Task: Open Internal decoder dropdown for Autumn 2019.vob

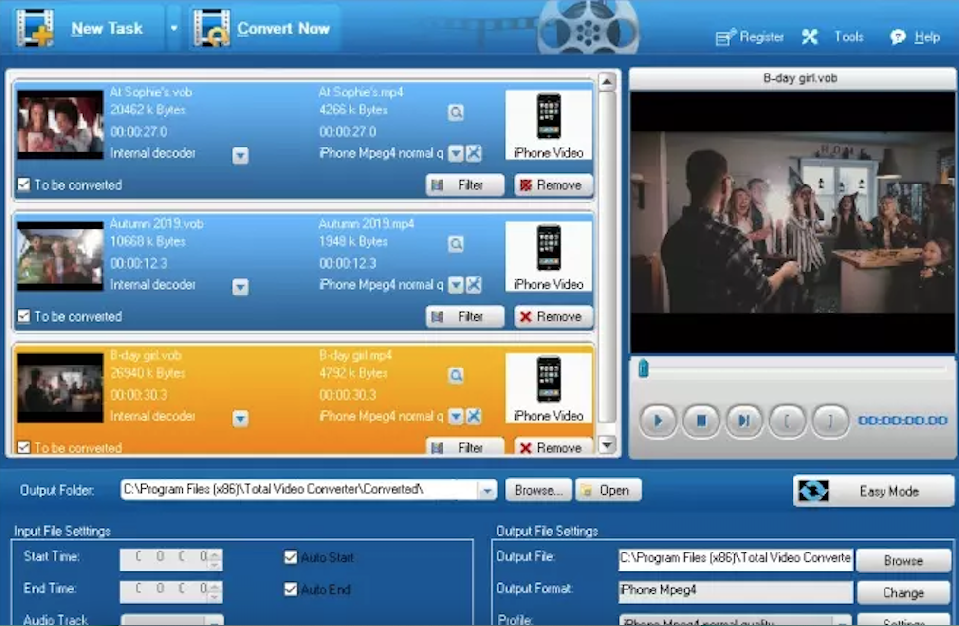Action: 240,287
